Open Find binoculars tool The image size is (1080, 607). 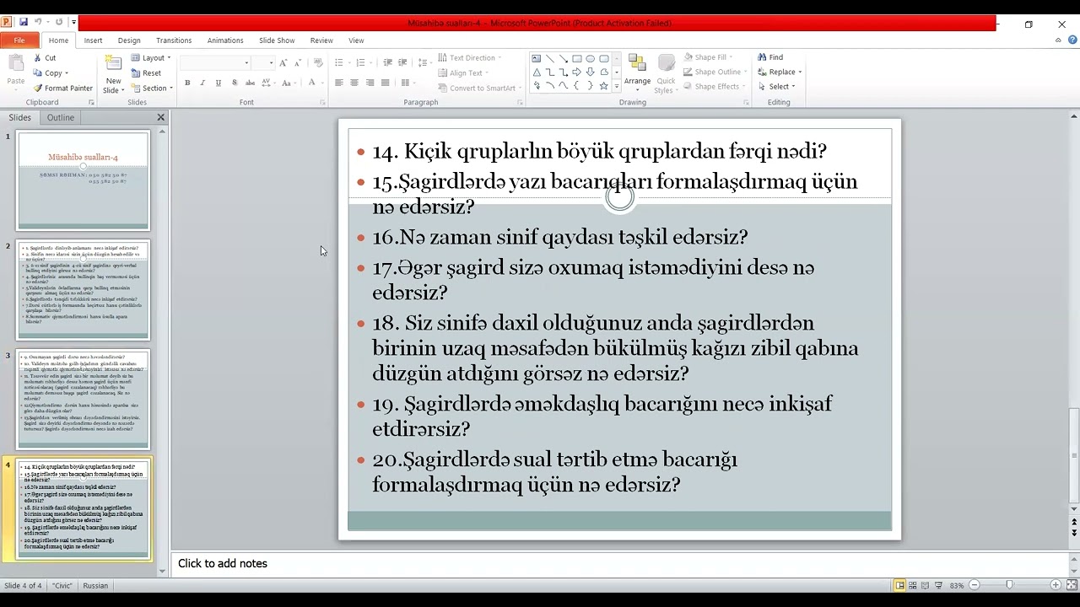(770, 57)
